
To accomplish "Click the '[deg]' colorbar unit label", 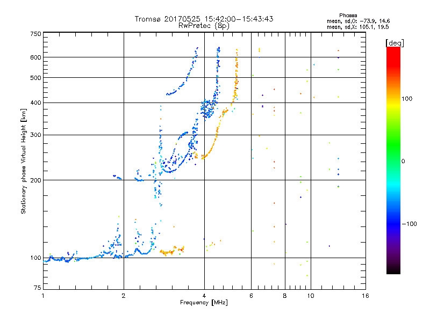I will 395,43.
